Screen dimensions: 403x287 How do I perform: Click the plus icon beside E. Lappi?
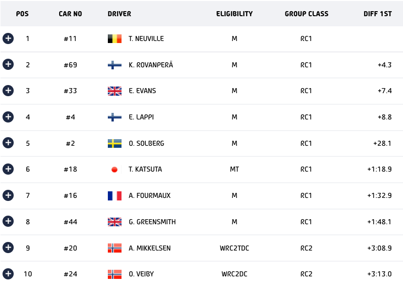coord(8,117)
